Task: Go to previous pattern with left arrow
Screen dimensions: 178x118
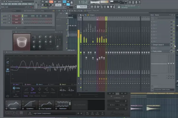Action: pos(76,7)
